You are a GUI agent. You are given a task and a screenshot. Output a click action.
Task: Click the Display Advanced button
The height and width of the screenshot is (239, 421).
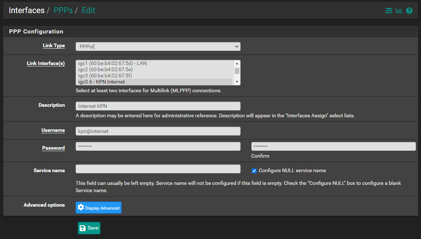tap(99, 208)
